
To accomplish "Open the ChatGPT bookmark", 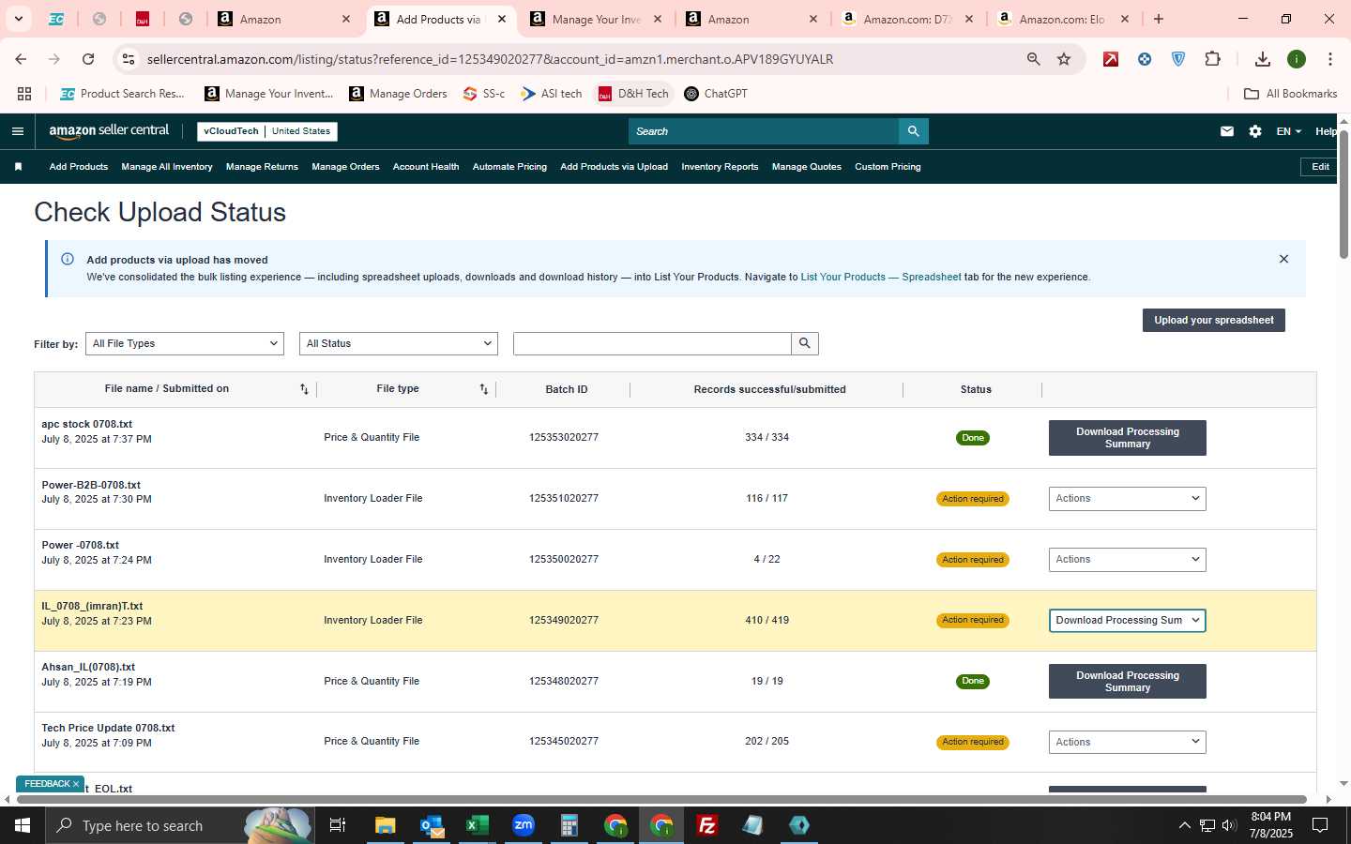I will (716, 94).
